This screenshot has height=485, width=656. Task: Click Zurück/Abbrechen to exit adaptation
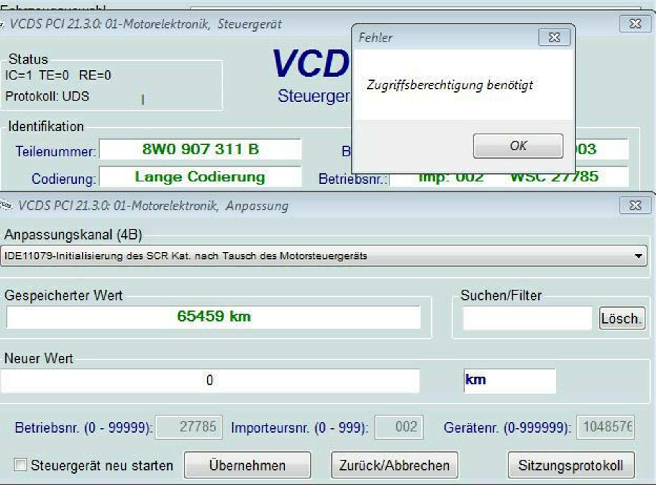pyautogui.click(x=394, y=465)
